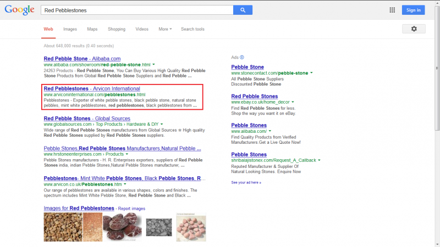Open the settings gear menu
The image size is (440, 247).
point(414,29)
